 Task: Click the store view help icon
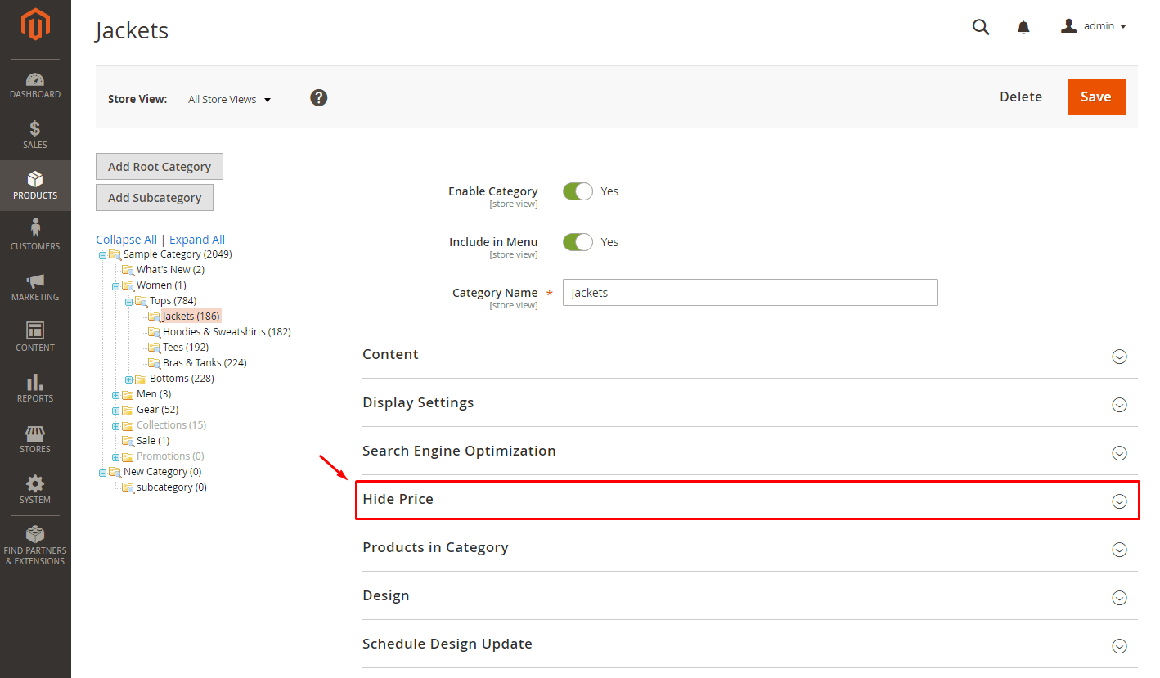click(319, 98)
